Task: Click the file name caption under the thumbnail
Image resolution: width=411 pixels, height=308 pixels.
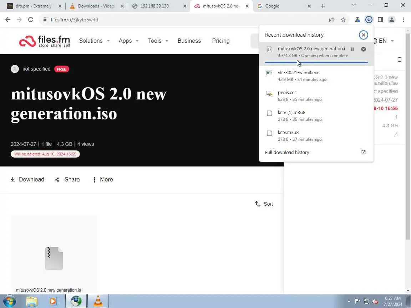Action: click(x=49, y=290)
